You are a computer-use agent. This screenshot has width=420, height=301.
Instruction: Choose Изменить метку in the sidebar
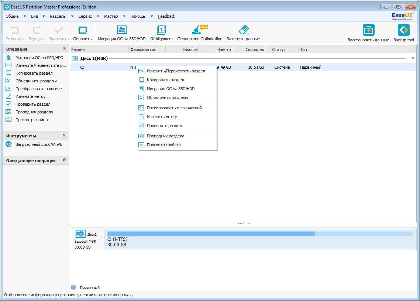click(31, 96)
